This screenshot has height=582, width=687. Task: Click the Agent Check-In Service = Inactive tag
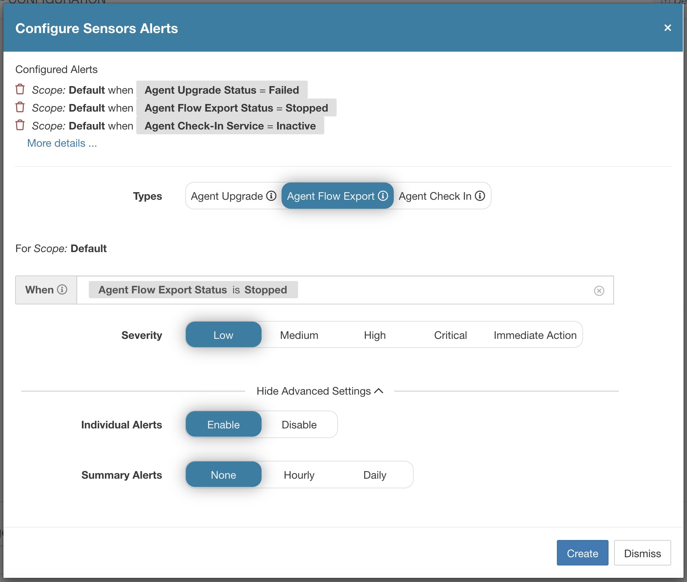tap(230, 126)
